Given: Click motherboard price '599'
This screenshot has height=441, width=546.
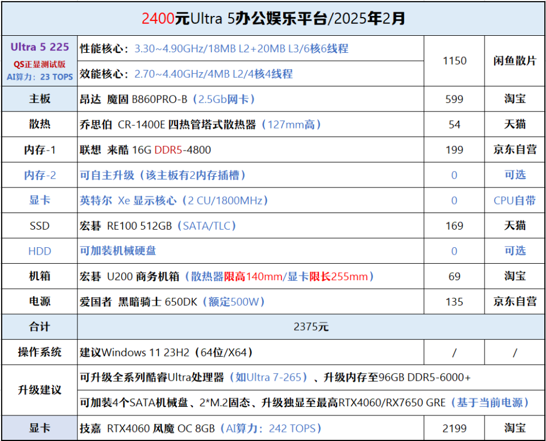Looking at the screenshot, I should (x=454, y=99).
